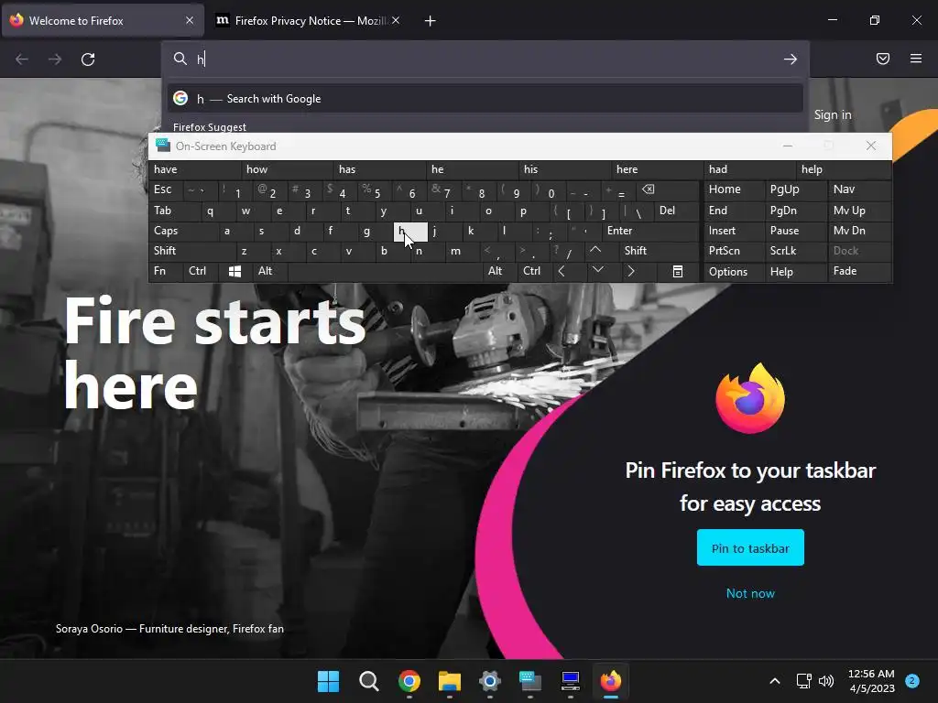Click the 'h — Search with Google' suggestion
Image resolution: width=938 pixels, height=703 pixels.
pyautogui.click(x=485, y=99)
